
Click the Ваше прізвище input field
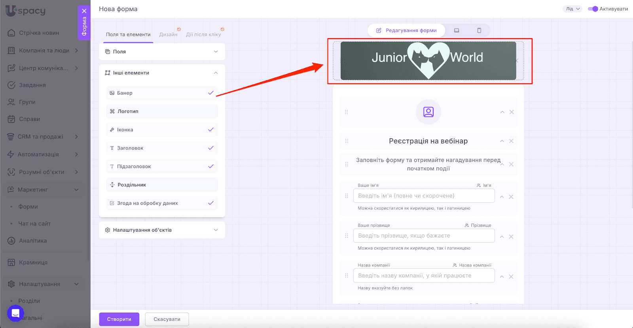[x=424, y=236]
